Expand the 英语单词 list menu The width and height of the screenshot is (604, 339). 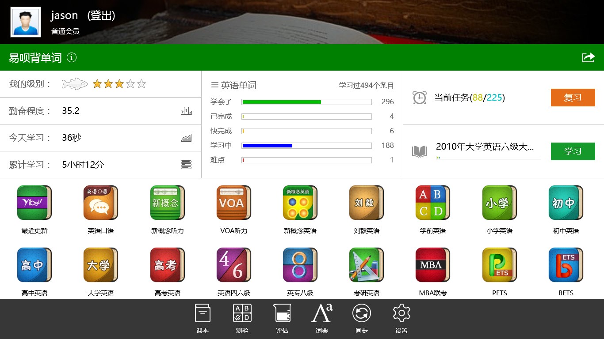215,85
